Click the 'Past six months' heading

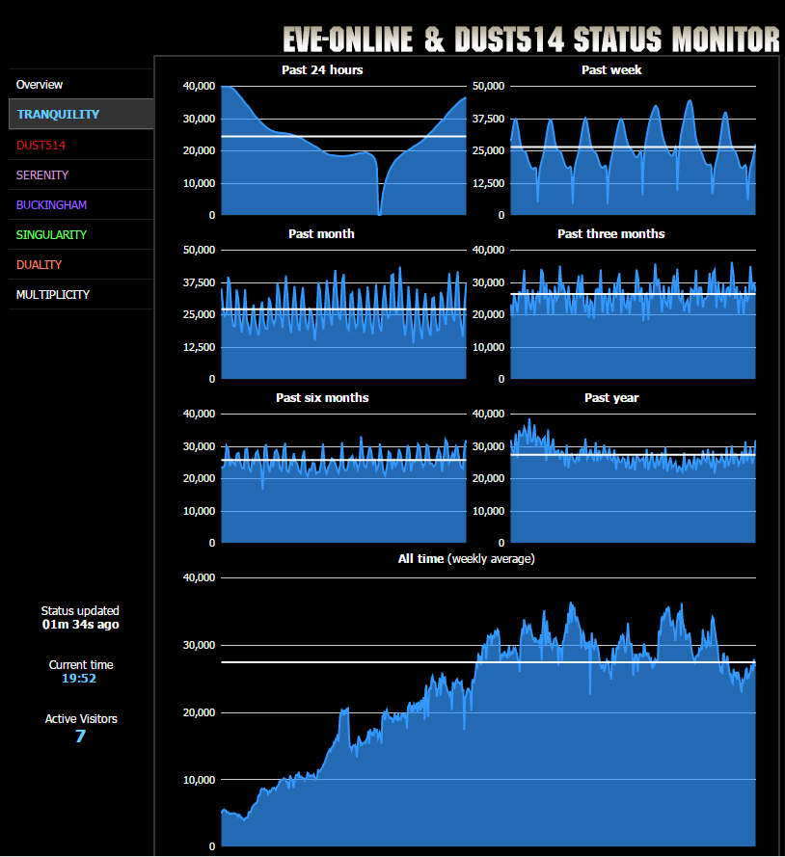(x=322, y=398)
